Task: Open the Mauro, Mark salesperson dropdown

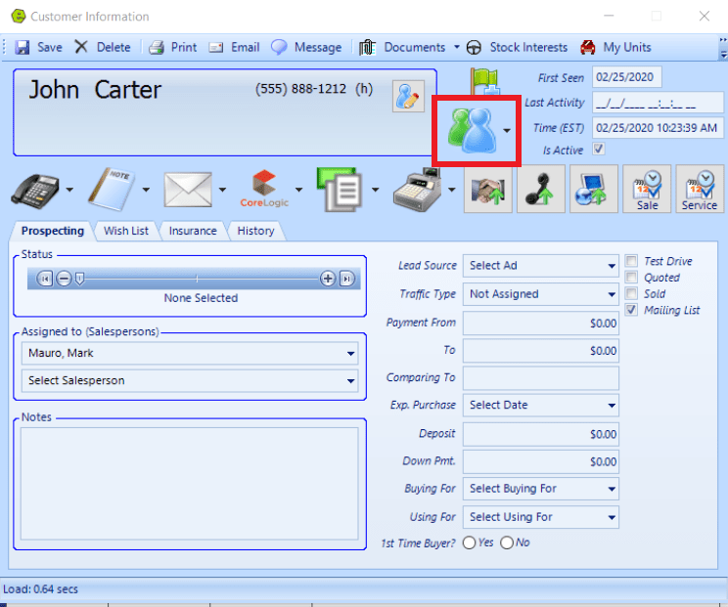Action: [190, 353]
